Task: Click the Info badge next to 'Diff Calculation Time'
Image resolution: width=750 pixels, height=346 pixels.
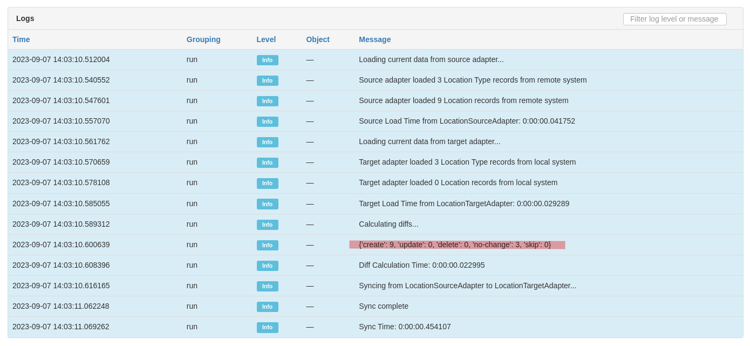Action: (267, 266)
